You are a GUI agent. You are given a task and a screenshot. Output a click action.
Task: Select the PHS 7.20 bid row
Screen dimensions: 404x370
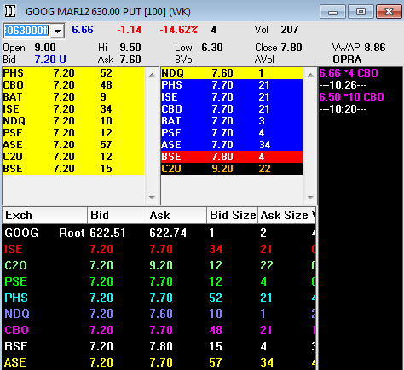tap(73, 73)
